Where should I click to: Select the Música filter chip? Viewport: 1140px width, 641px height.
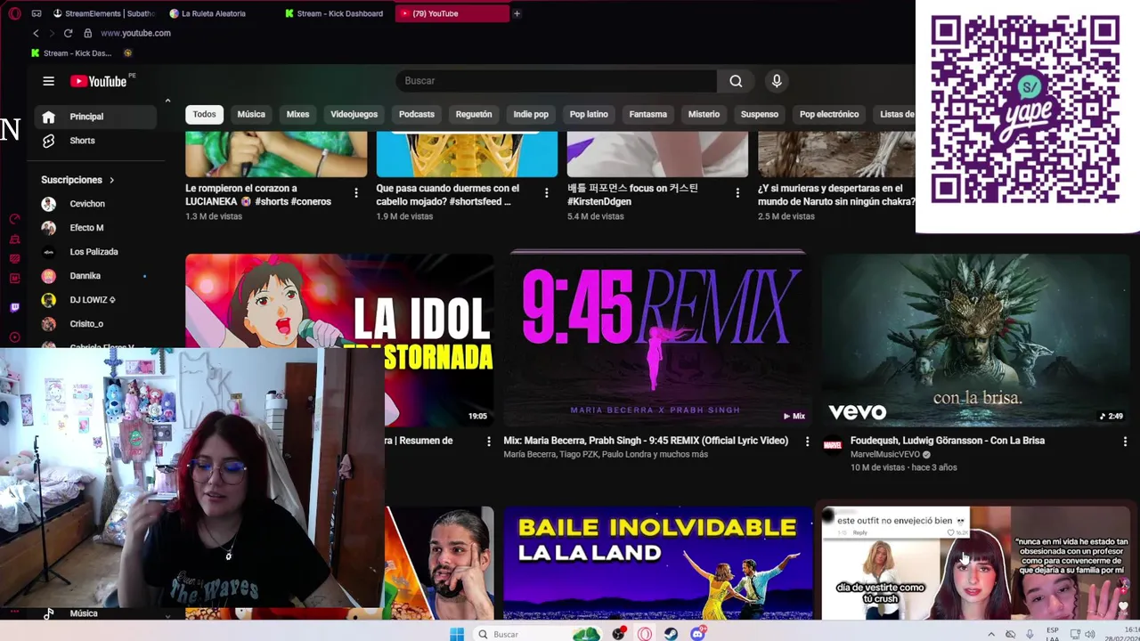coord(251,114)
